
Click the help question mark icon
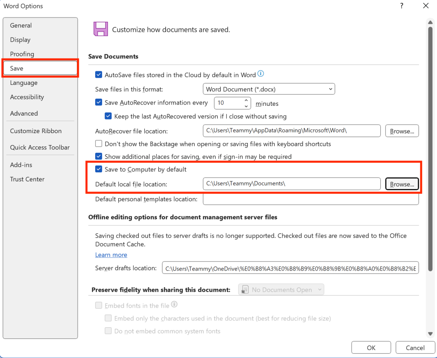(x=402, y=6)
